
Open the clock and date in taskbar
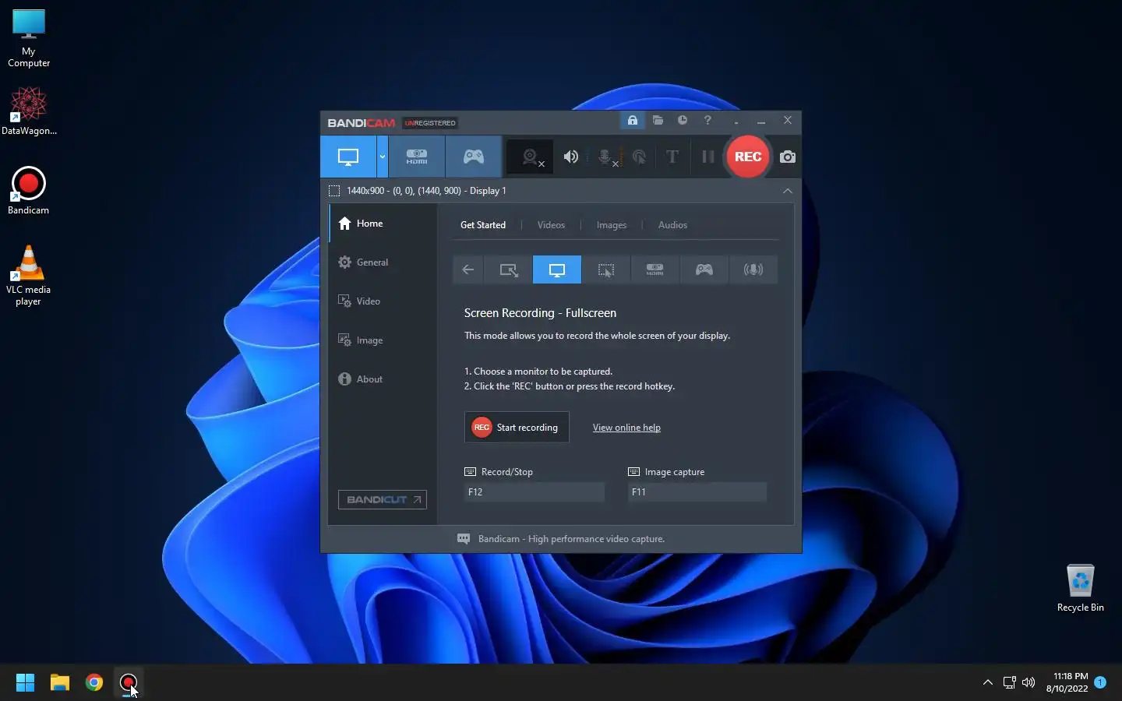[1067, 682]
